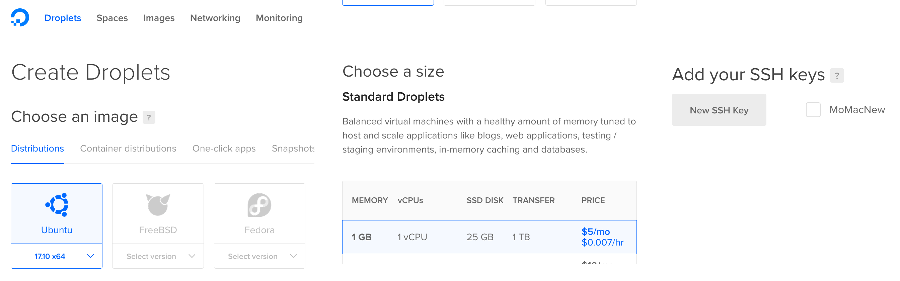
Task: Expand the Ubuntu 17.10 x64 version dropdown
Action: (57, 256)
